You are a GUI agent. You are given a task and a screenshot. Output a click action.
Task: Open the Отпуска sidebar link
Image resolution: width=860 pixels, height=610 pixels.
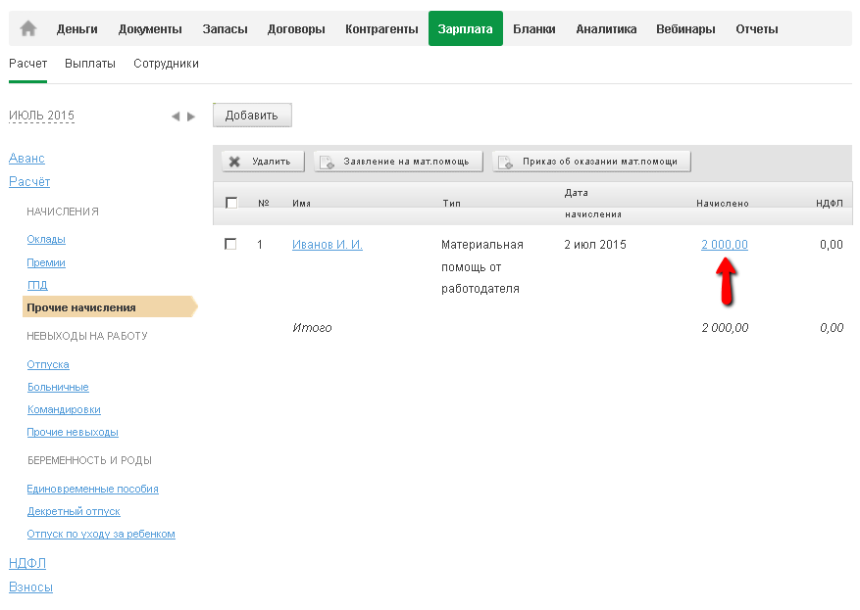tap(48, 364)
